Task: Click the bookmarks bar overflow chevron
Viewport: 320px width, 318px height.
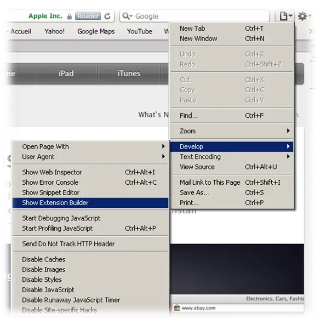Action: pos(312,31)
